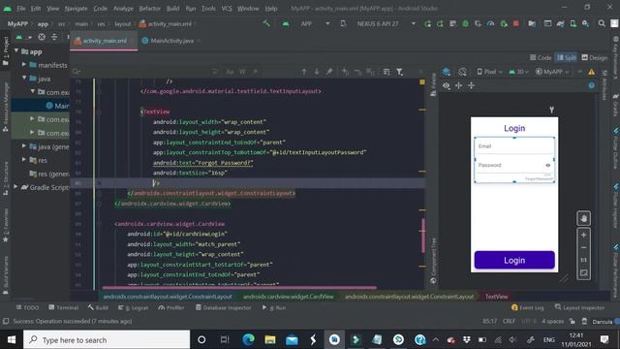Open the Profile app gauge icon

click(x=491, y=23)
